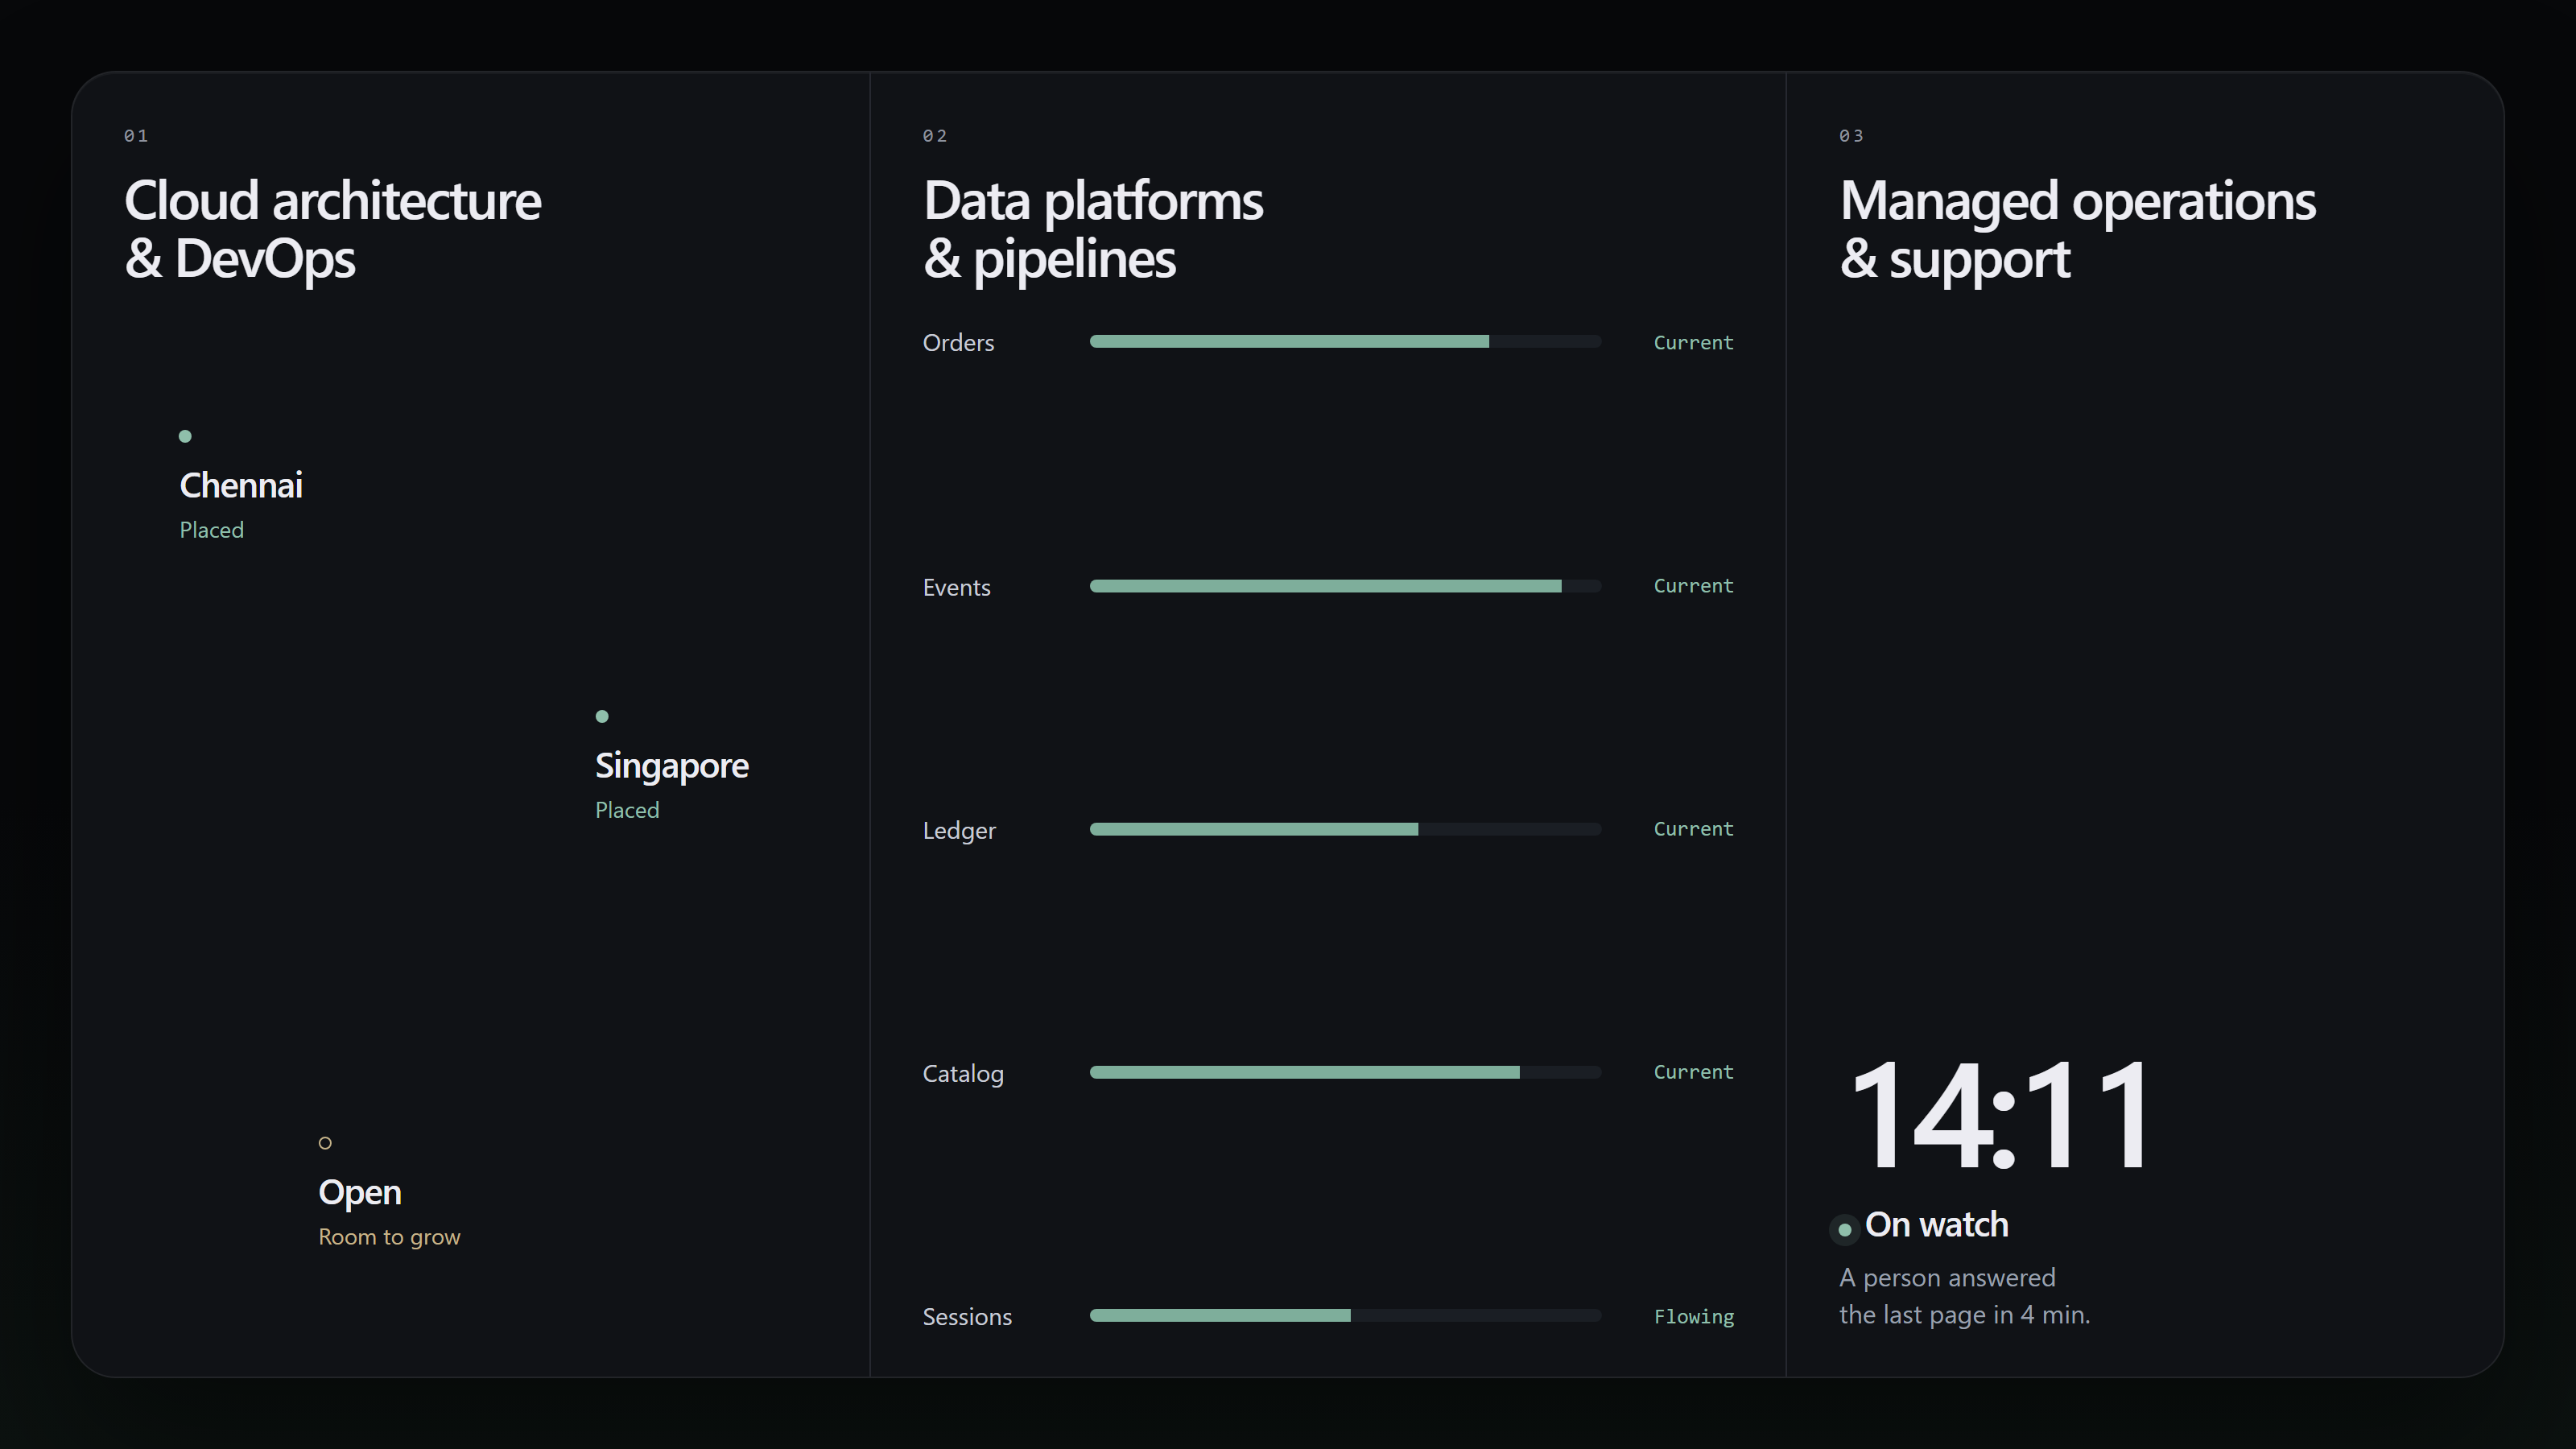
Task: Open the Data platforms & pipelines heading
Action: (x=1093, y=230)
